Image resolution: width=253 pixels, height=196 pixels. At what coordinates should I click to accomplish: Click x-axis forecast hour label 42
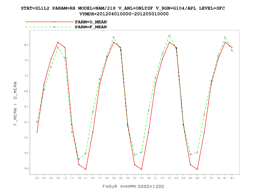coord(134,178)
